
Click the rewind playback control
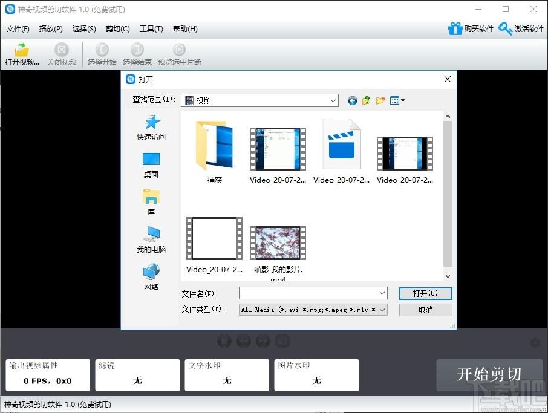244,340
